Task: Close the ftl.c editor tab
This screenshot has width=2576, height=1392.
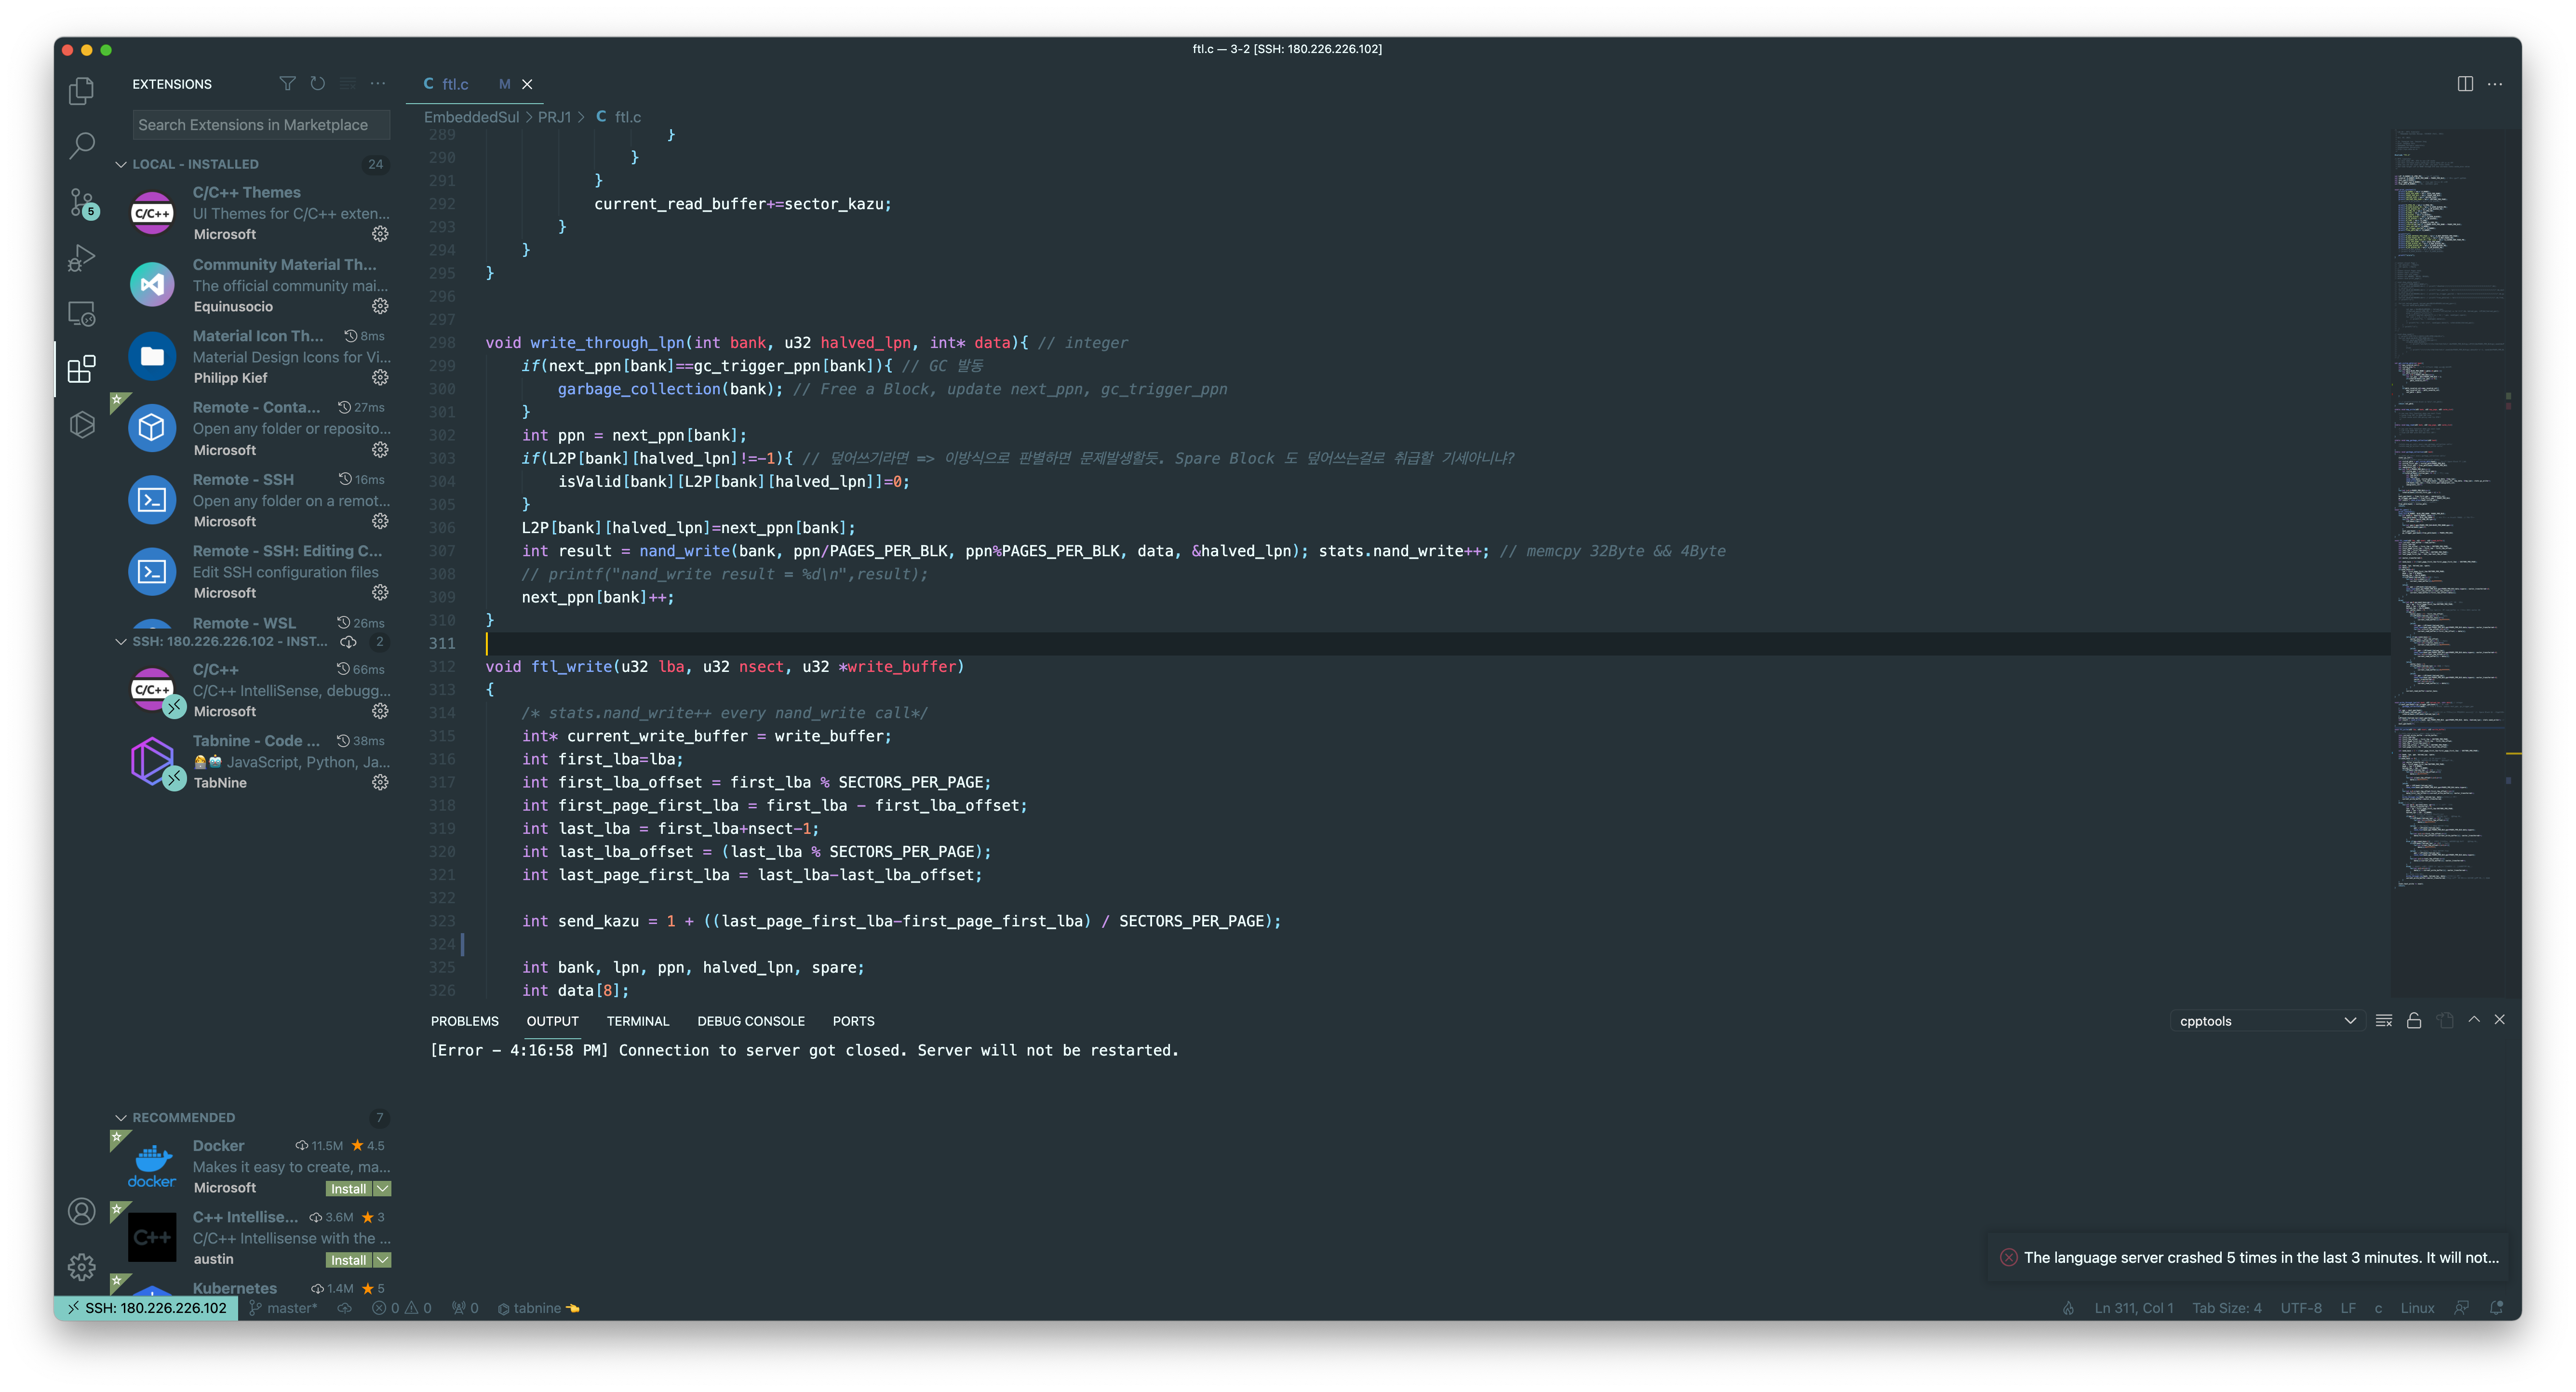Action: [x=527, y=84]
